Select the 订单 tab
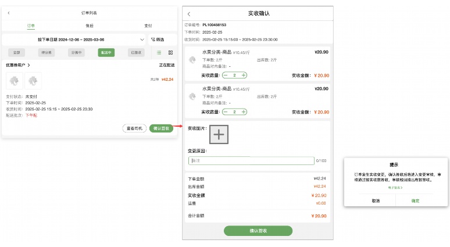Image resolution: width=450 pixels, height=247 pixels. click(x=31, y=26)
